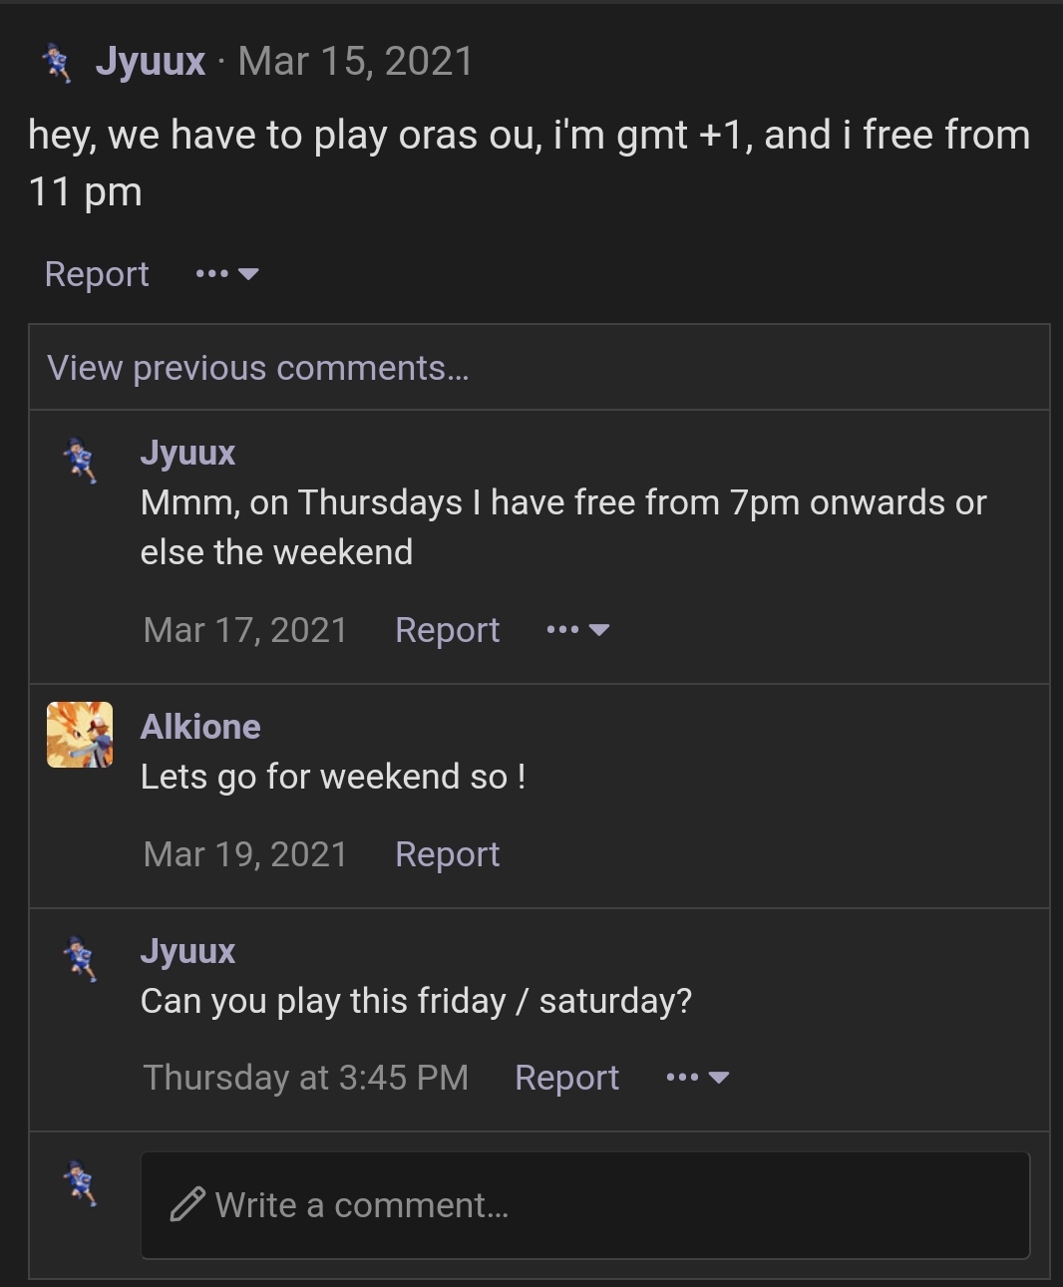This screenshot has width=1063, height=1287.
Task: Report the main post by Jyuux
Action: [97, 274]
